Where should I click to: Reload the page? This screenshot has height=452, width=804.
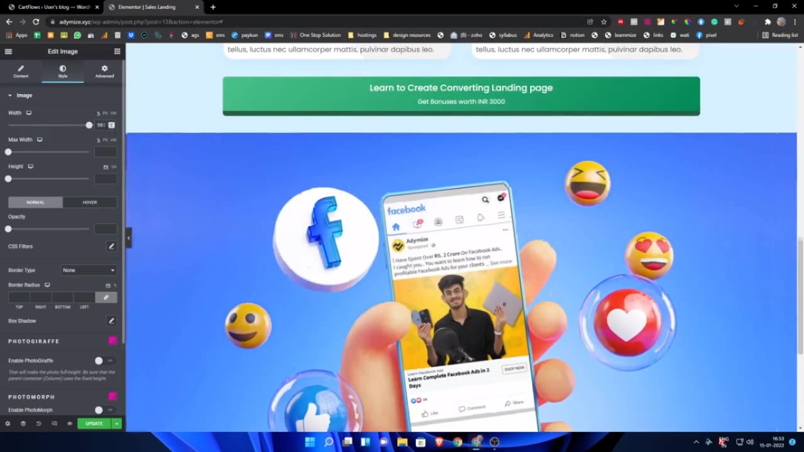[x=36, y=21]
